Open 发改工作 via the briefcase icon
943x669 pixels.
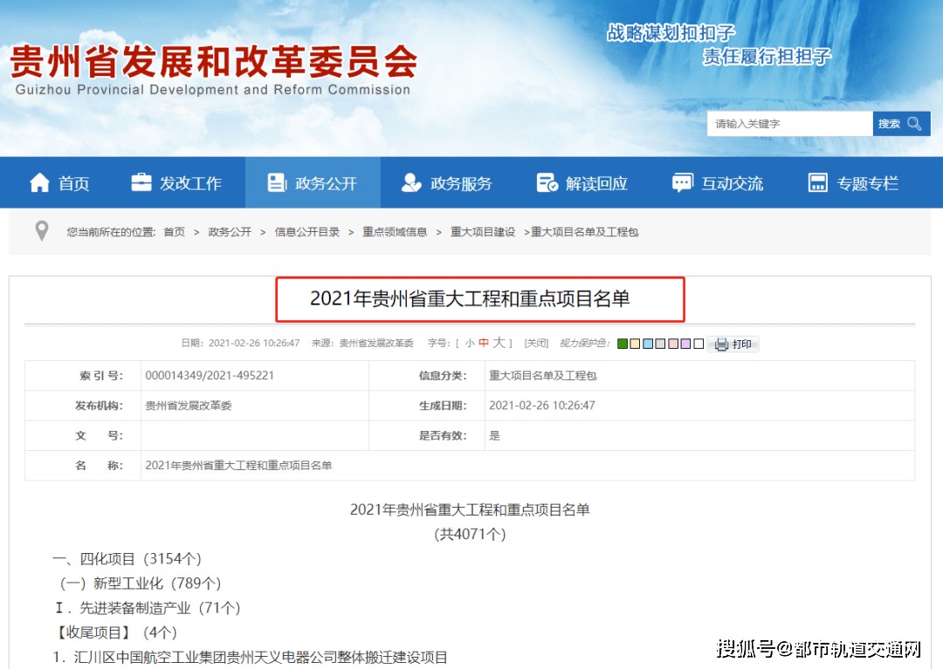click(x=141, y=183)
